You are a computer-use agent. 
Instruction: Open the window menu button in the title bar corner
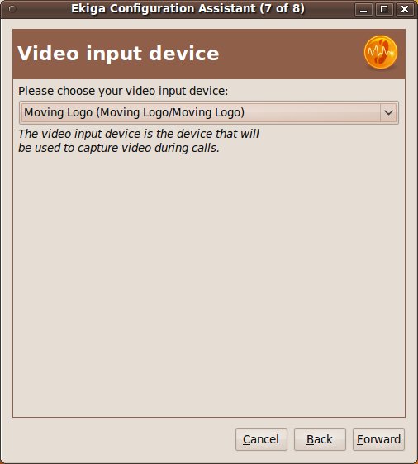pyautogui.click(x=12, y=9)
